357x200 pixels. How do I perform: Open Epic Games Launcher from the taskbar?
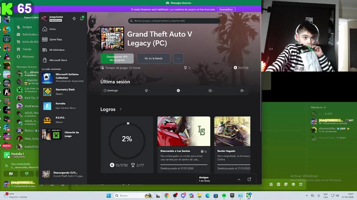(232, 196)
